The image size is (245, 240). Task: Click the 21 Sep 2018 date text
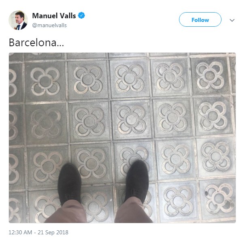53,232
